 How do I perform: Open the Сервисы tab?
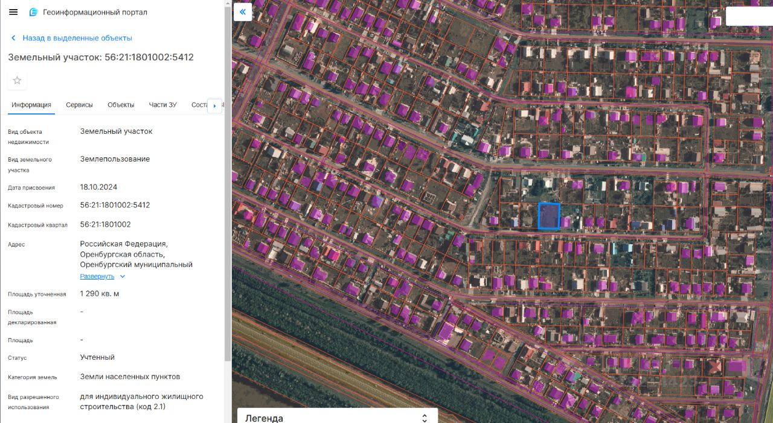pos(79,105)
